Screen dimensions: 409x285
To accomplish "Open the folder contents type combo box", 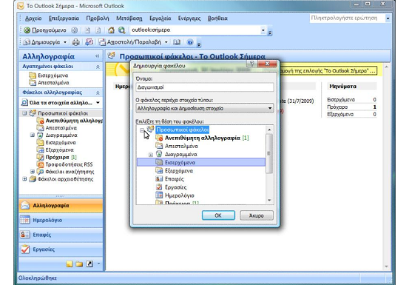I will tap(205, 108).
